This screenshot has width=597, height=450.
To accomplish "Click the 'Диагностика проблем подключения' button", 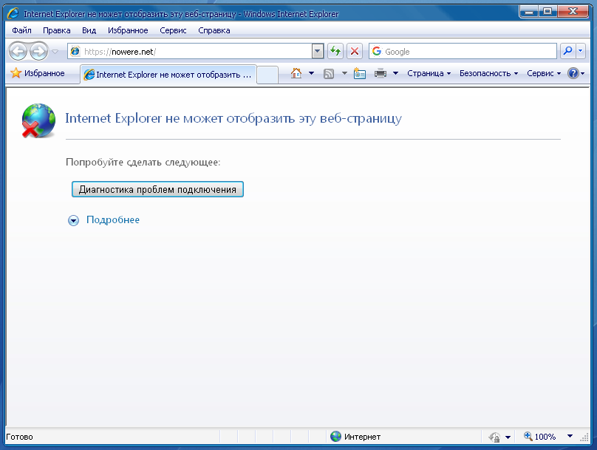I will click(157, 189).
